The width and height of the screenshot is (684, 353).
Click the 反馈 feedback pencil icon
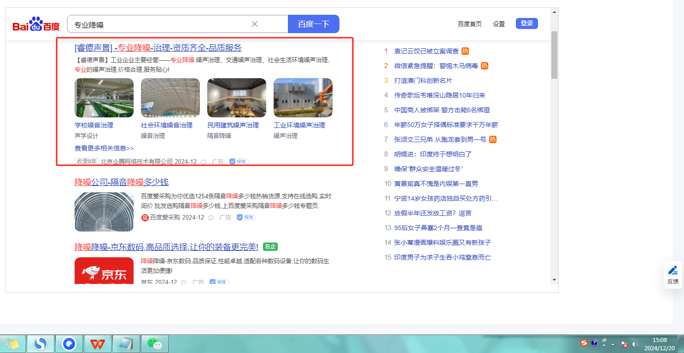point(672,270)
